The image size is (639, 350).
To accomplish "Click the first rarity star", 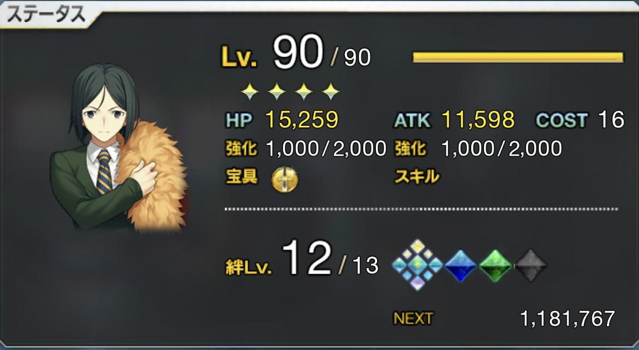I will click(x=250, y=92).
